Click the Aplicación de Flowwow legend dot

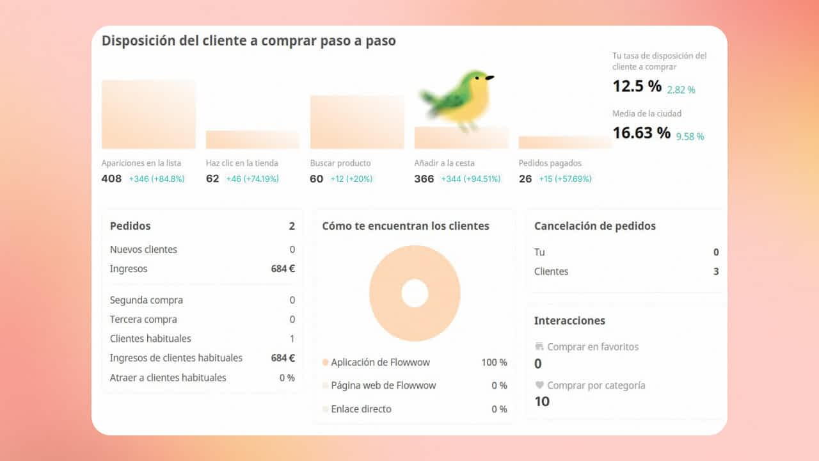326,362
